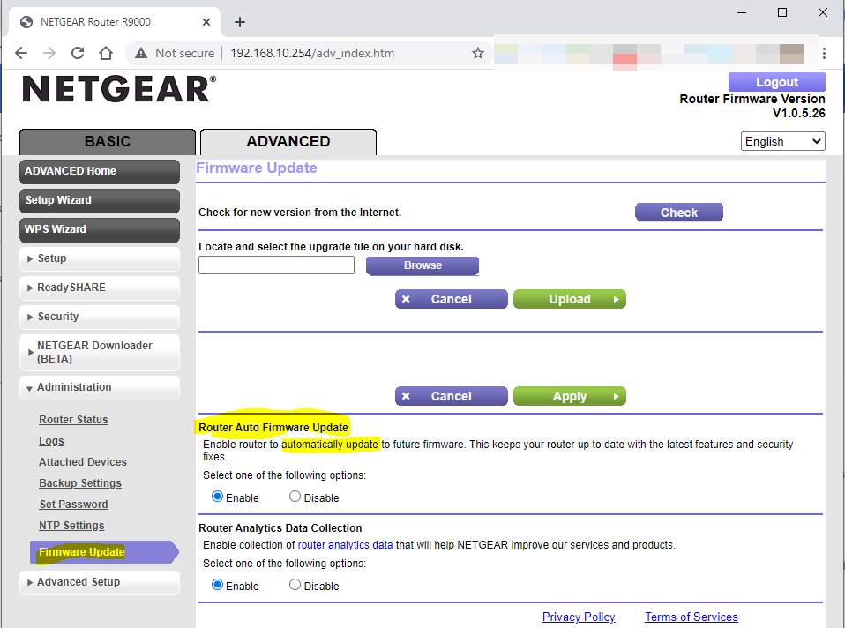The width and height of the screenshot is (845, 628).
Task: Disable Router Auto Firmware Update
Action: [295, 497]
